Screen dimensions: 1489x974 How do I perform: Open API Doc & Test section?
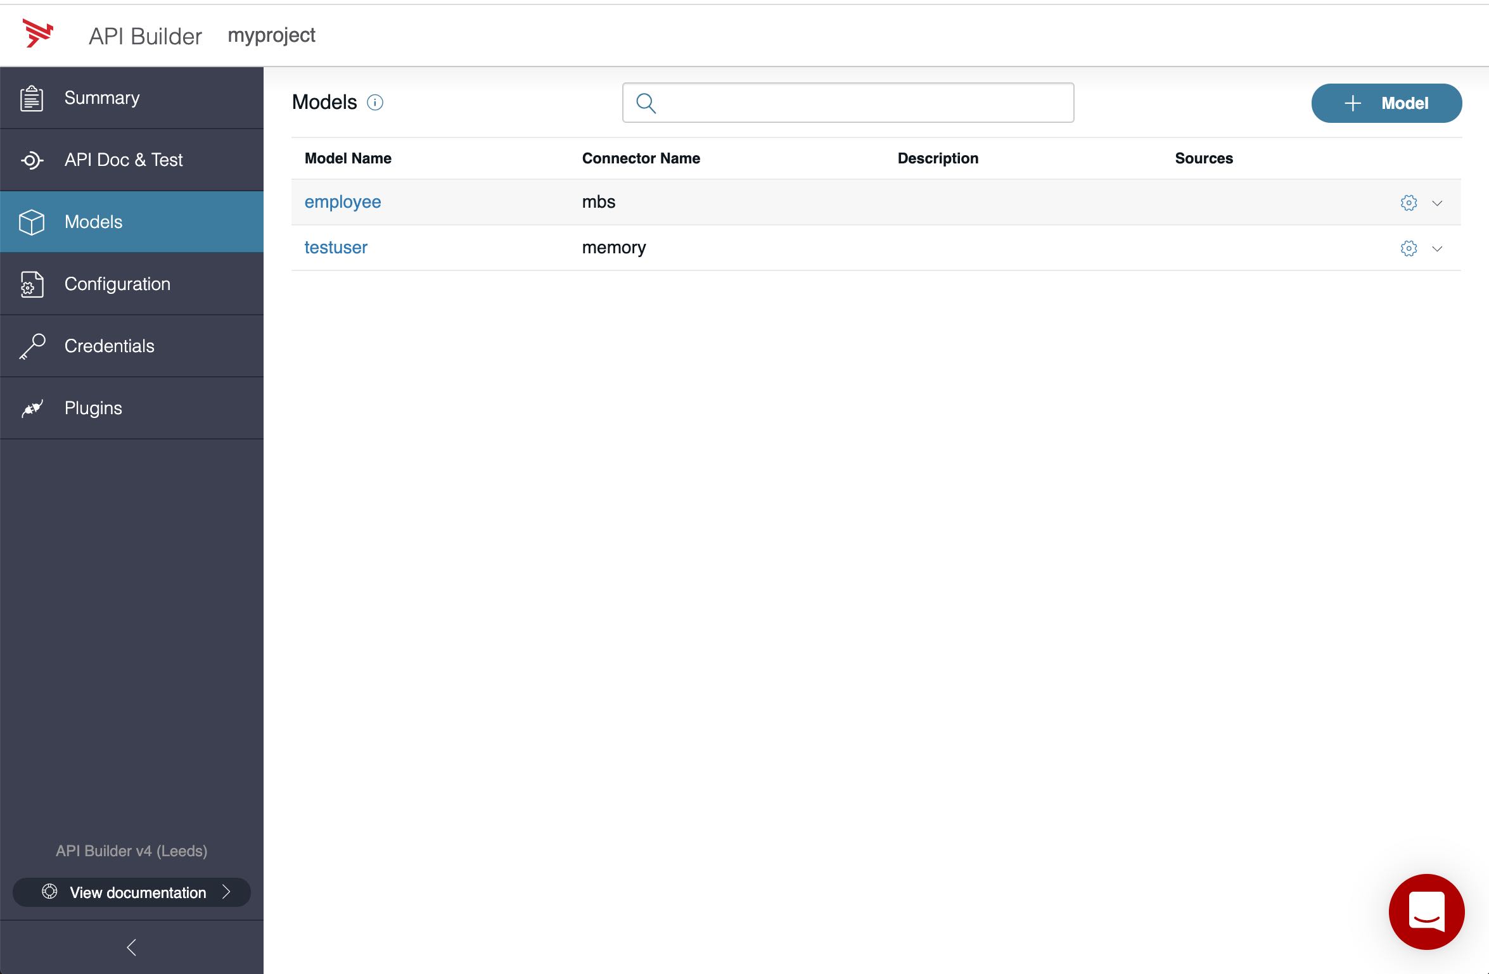pos(132,160)
